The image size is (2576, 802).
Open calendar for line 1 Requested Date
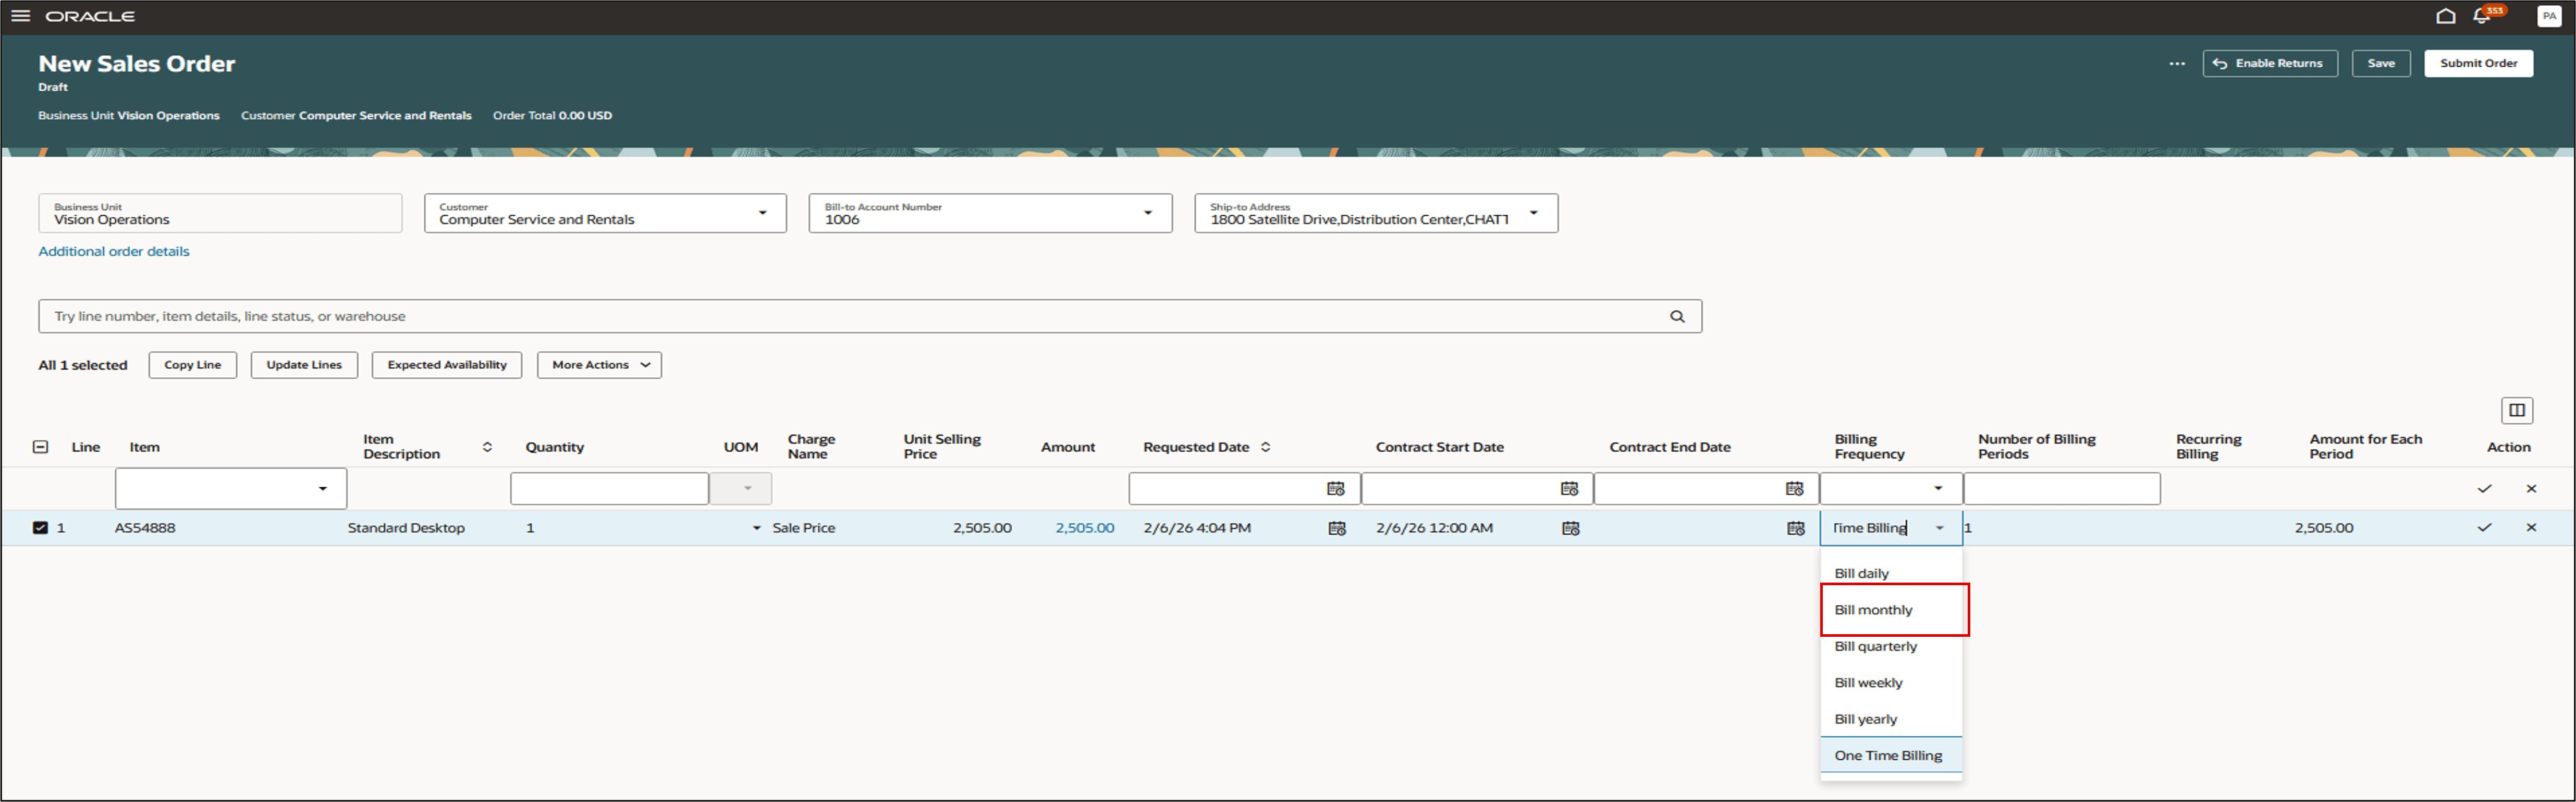point(1336,528)
